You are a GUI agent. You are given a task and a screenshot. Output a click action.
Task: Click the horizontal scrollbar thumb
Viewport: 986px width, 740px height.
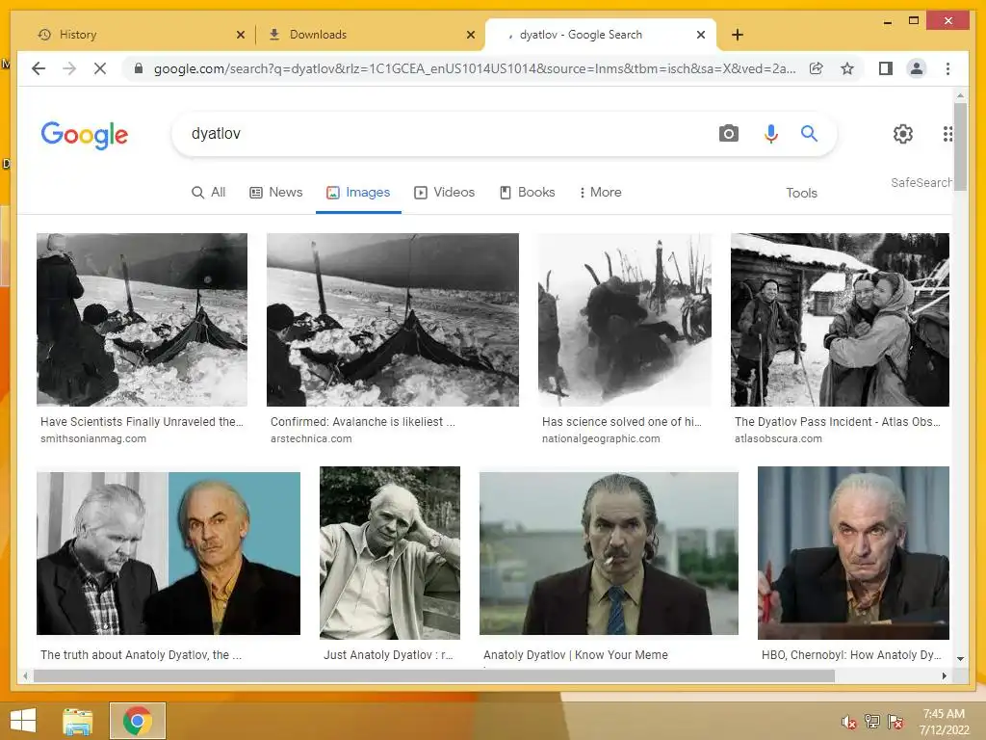(434, 675)
